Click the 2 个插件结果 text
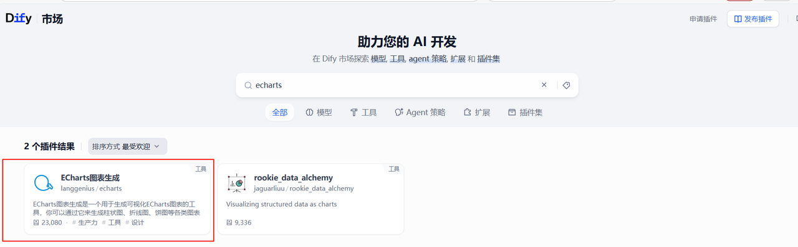 click(49, 147)
